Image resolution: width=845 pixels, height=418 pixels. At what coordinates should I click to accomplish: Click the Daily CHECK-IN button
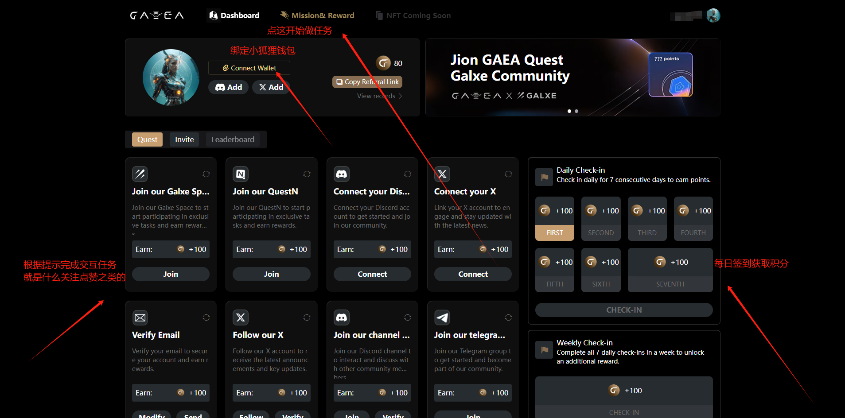coord(624,310)
